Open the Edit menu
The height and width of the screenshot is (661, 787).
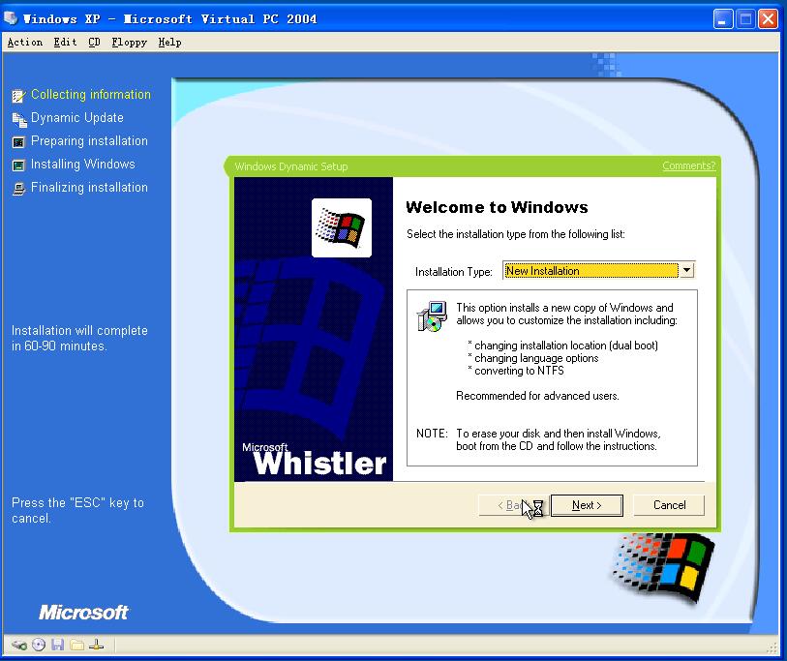point(65,43)
